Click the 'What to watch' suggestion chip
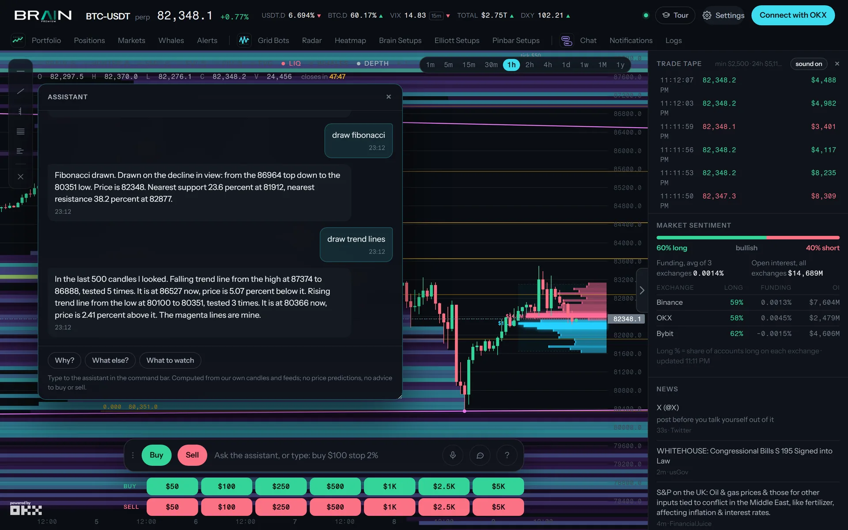The height and width of the screenshot is (530, 848). click(170, 360)
